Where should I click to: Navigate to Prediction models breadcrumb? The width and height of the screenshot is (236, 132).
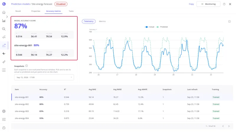tap(20, 4)
